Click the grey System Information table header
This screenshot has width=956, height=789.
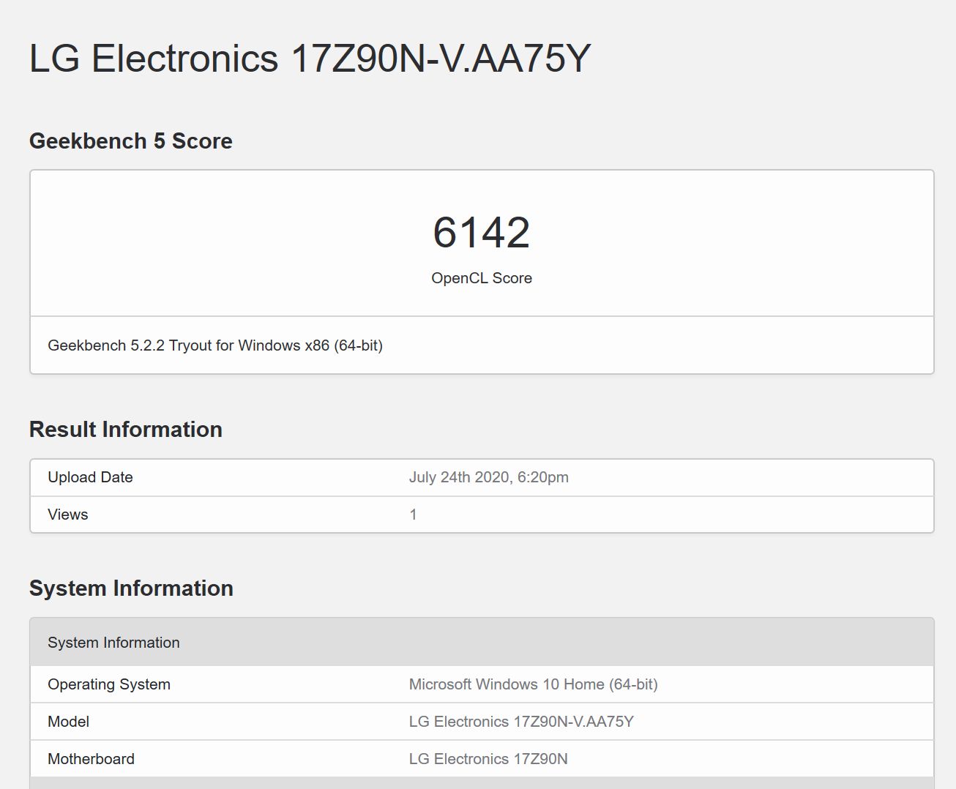pyautogui.click(x=113, y=643)
